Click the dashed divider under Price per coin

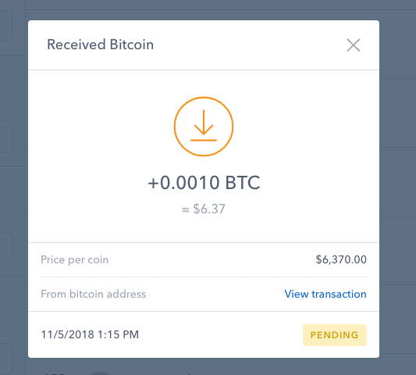point(204,277)
